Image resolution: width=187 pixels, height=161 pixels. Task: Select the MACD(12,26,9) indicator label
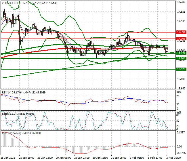pos(12,133)
